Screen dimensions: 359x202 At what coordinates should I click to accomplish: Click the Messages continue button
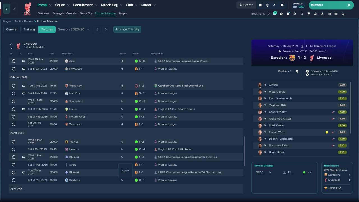[x=331, y=5]
